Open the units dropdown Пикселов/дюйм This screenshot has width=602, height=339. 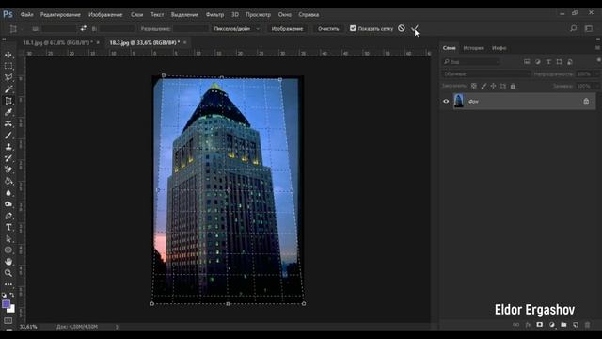[x=236, y=29]
